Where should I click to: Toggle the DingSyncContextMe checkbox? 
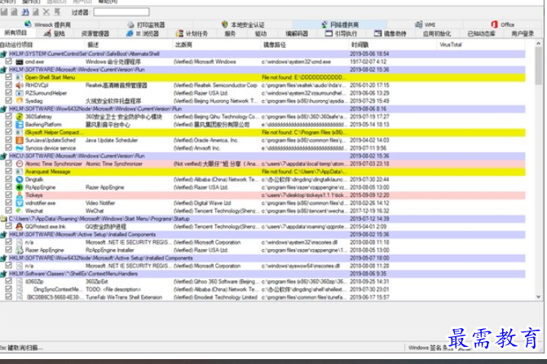[9, 289]
